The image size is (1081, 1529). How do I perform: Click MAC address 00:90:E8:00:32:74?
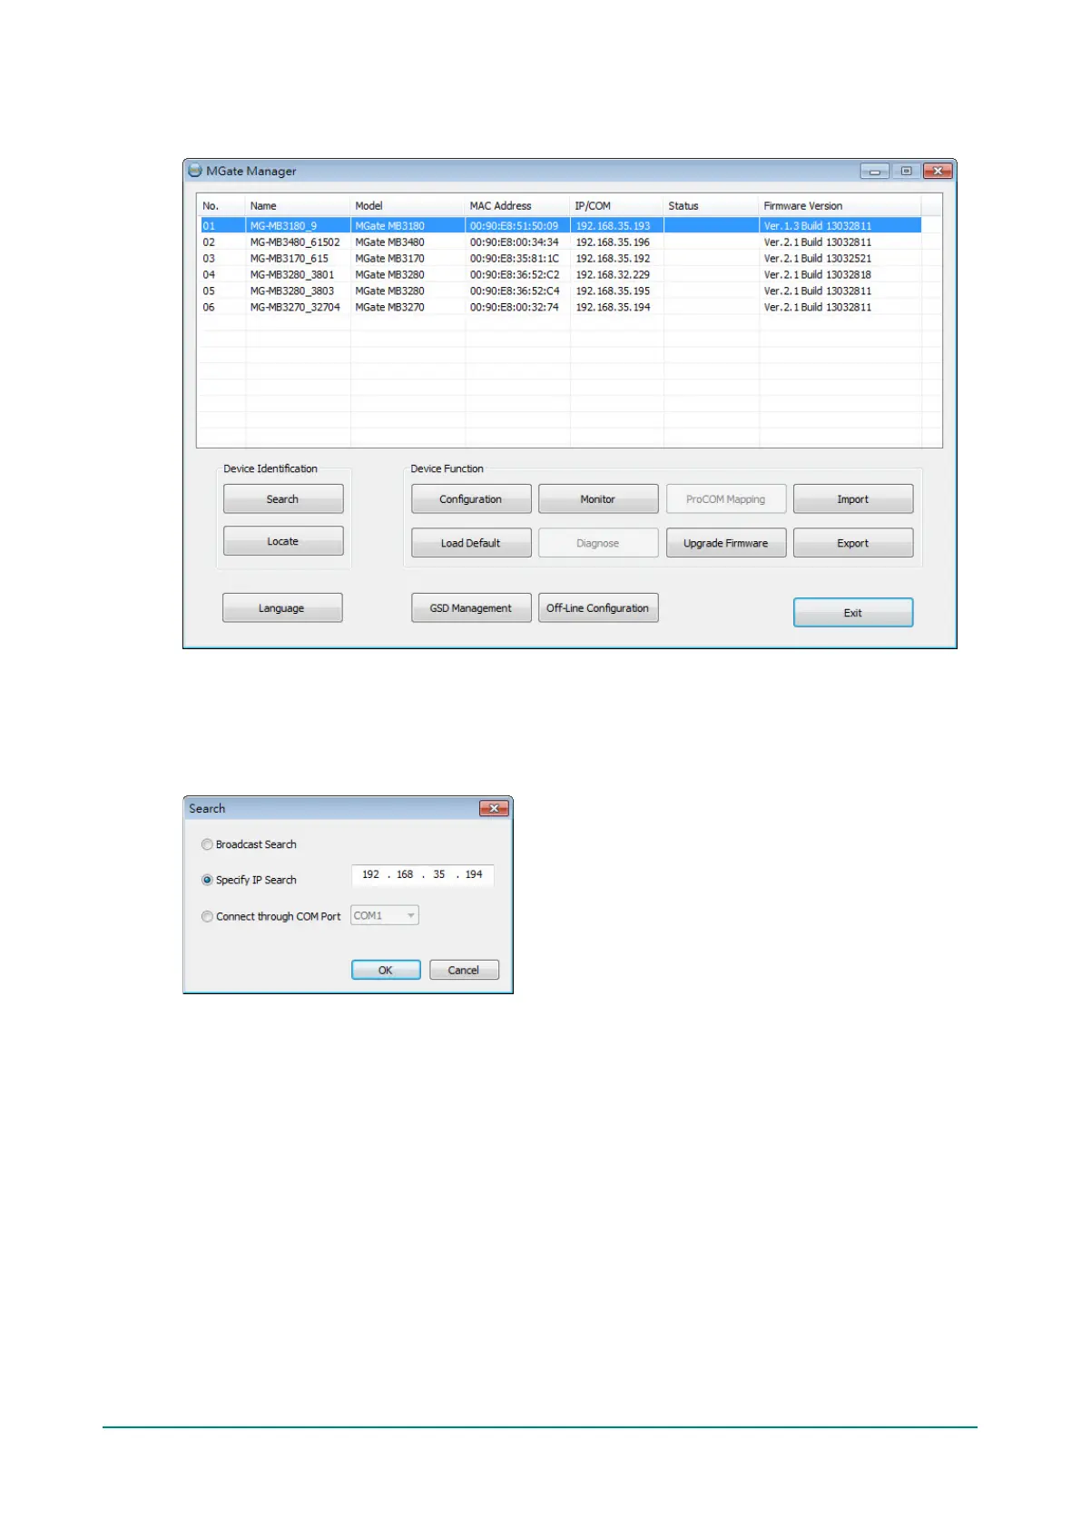[x=514, y=308]
